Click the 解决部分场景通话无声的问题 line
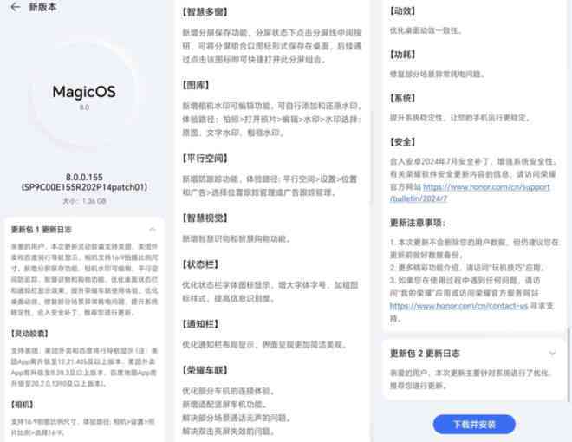The image size is (572, 442). (237, 418)
